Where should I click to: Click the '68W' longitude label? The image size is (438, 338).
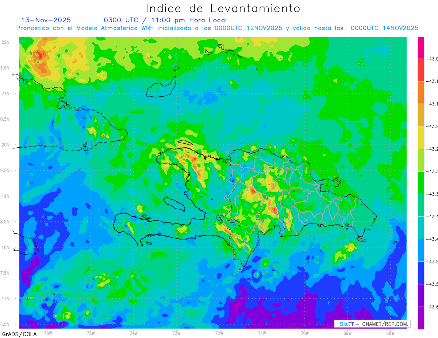click(390, 333)
